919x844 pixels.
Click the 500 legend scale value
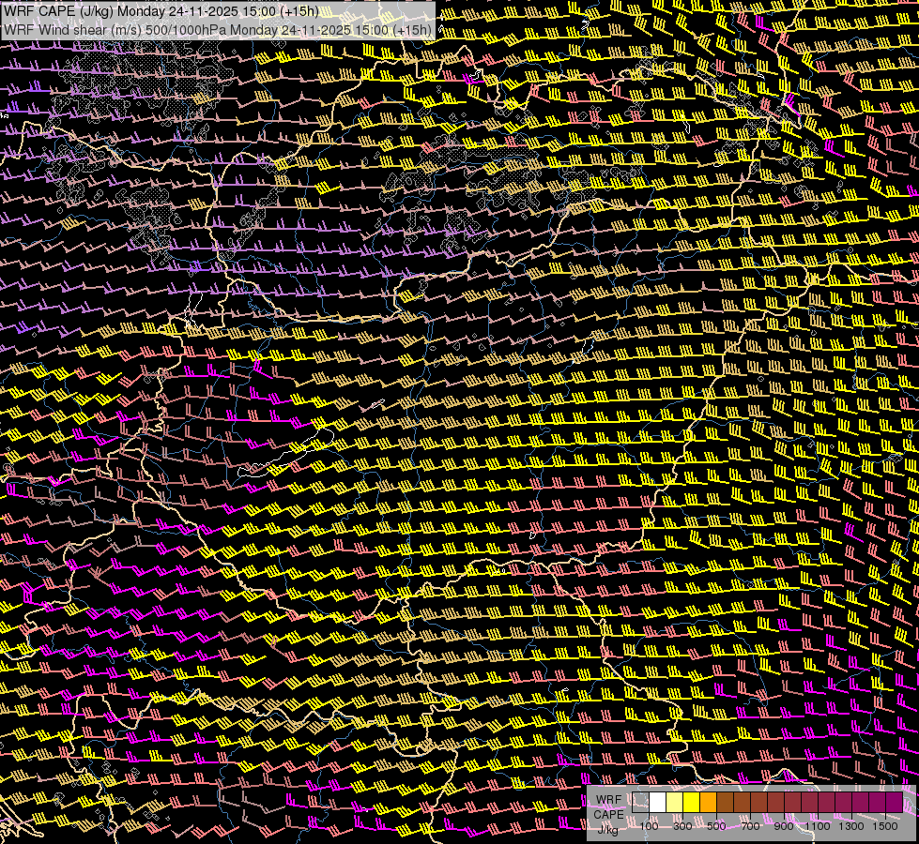point(716,826)
